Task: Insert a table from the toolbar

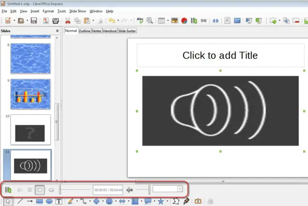Action: pyautogui.click(x=161, y=20)
